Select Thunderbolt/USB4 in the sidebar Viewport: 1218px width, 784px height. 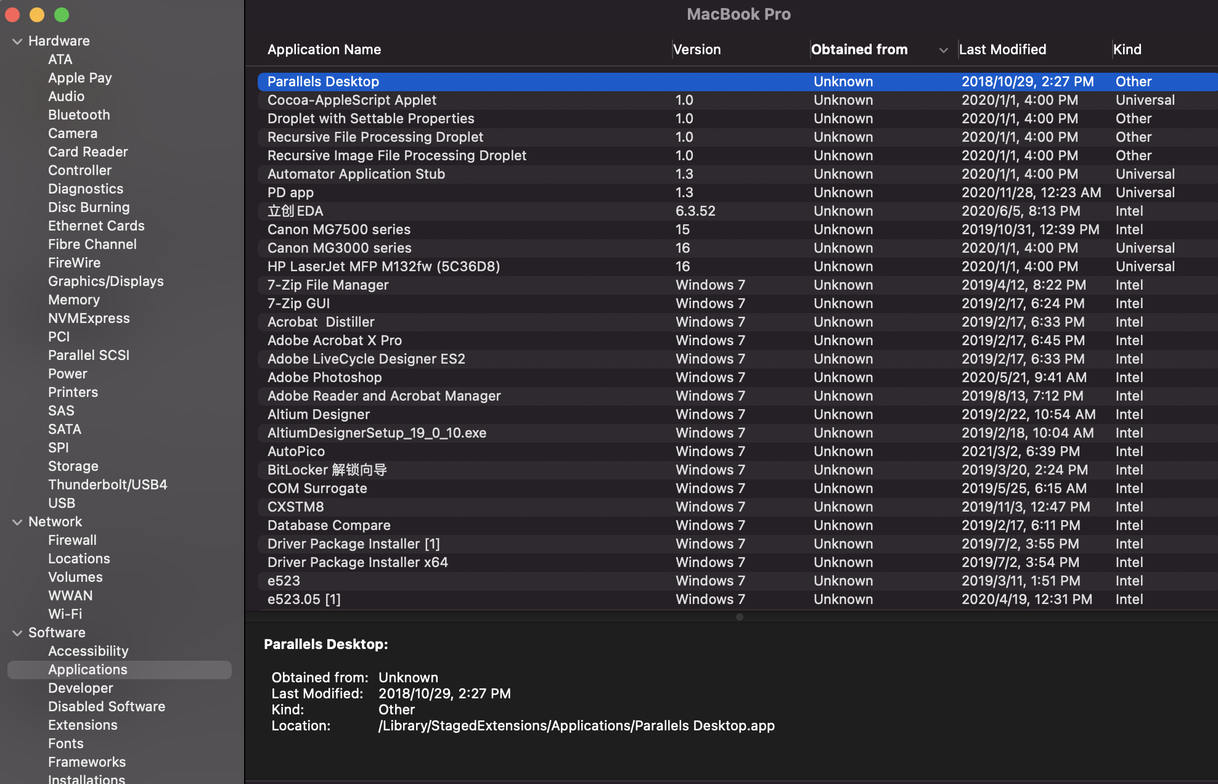107,485
